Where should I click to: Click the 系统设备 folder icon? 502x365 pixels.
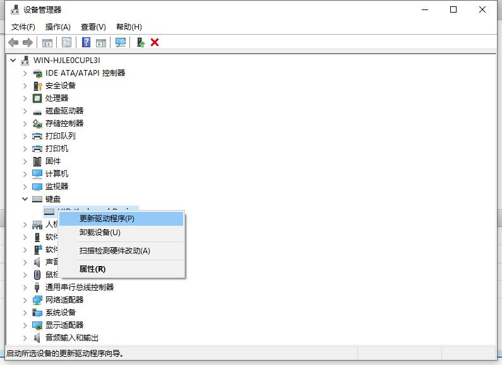pyautogui.click(x=37, y=313)
